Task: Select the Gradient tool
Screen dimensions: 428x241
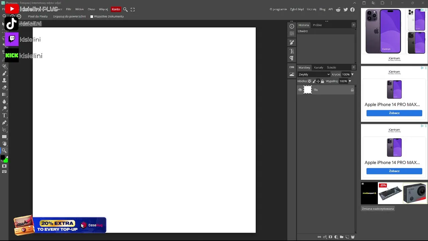Action: coord(4,94)
